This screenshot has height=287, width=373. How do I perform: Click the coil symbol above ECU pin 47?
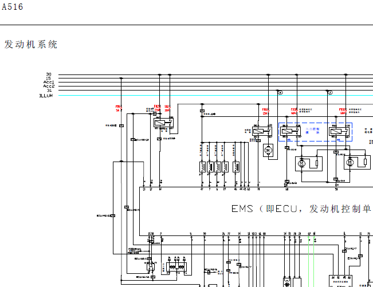202,167
